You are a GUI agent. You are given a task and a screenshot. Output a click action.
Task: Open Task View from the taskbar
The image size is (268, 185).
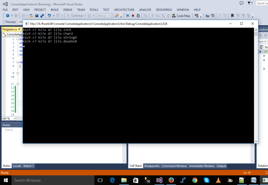point(100,180)
